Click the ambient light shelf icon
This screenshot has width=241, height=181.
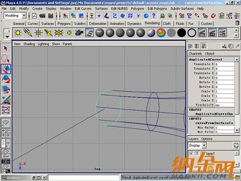(x=18, y=33)
